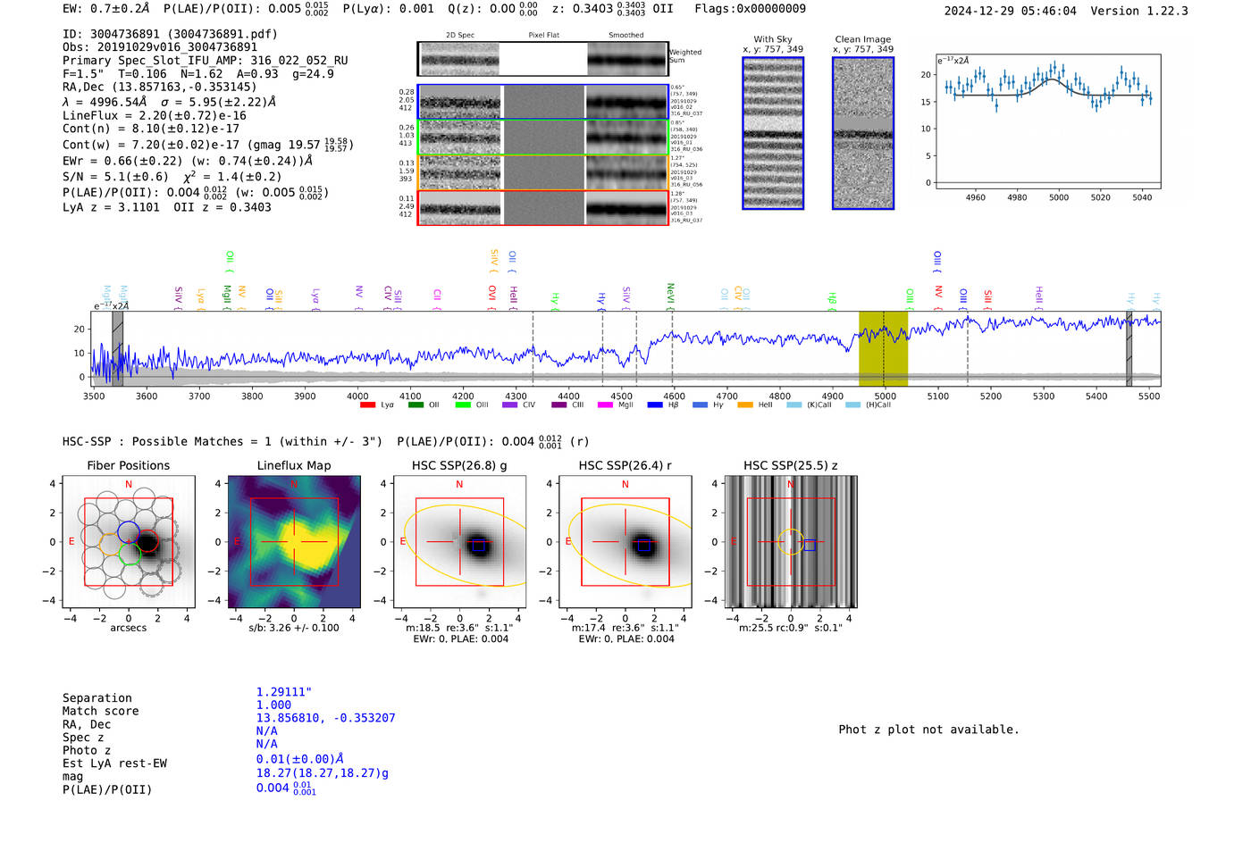Select the green-outlined 0.85" fiber spectrum row
1251x851 pixels.
point(542,138)
